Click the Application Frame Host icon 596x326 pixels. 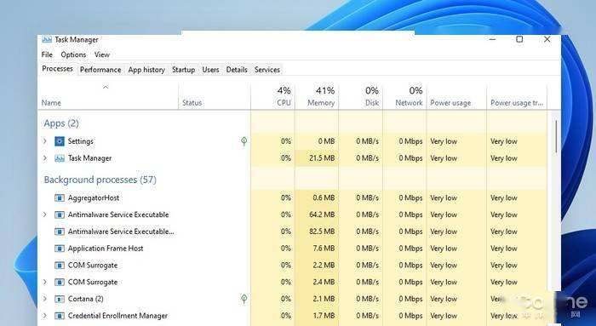60,249
